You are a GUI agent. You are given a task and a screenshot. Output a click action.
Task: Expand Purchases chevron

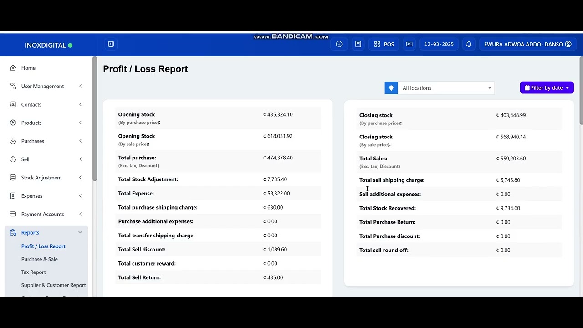coord(80,141)
